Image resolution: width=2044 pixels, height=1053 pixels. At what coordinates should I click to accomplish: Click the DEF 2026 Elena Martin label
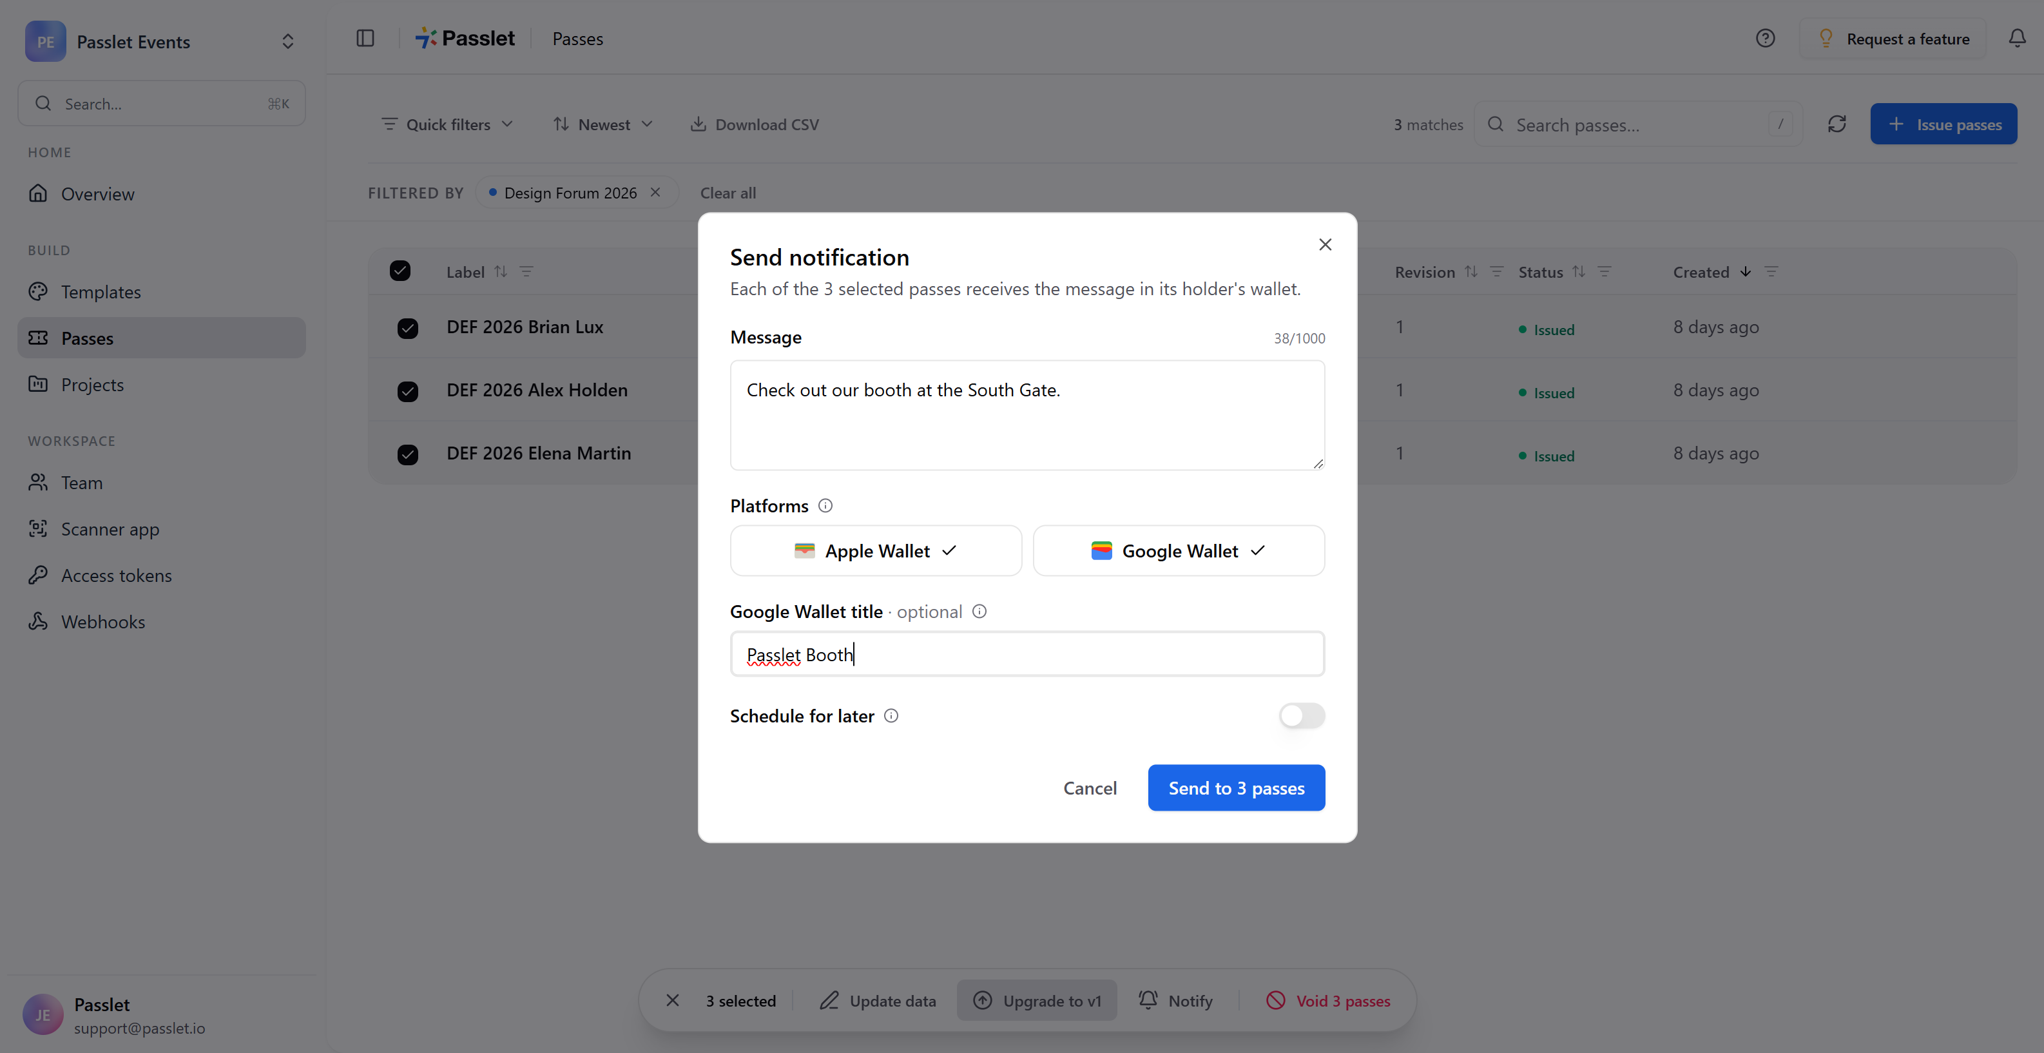click(539, 453)
